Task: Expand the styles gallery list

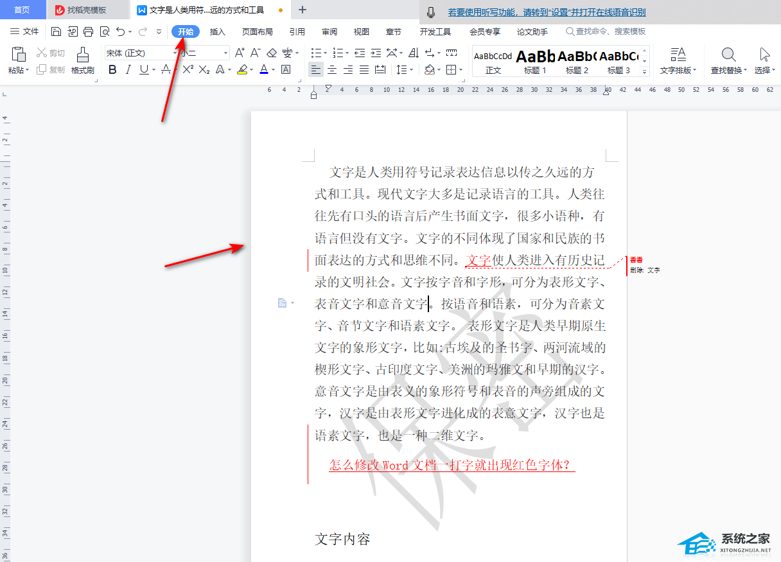Action: 645,73
